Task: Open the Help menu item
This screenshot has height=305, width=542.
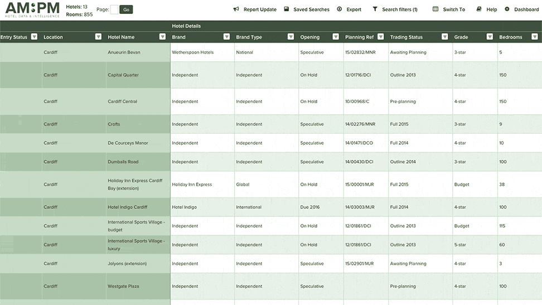Action: [x=491, y=9]
